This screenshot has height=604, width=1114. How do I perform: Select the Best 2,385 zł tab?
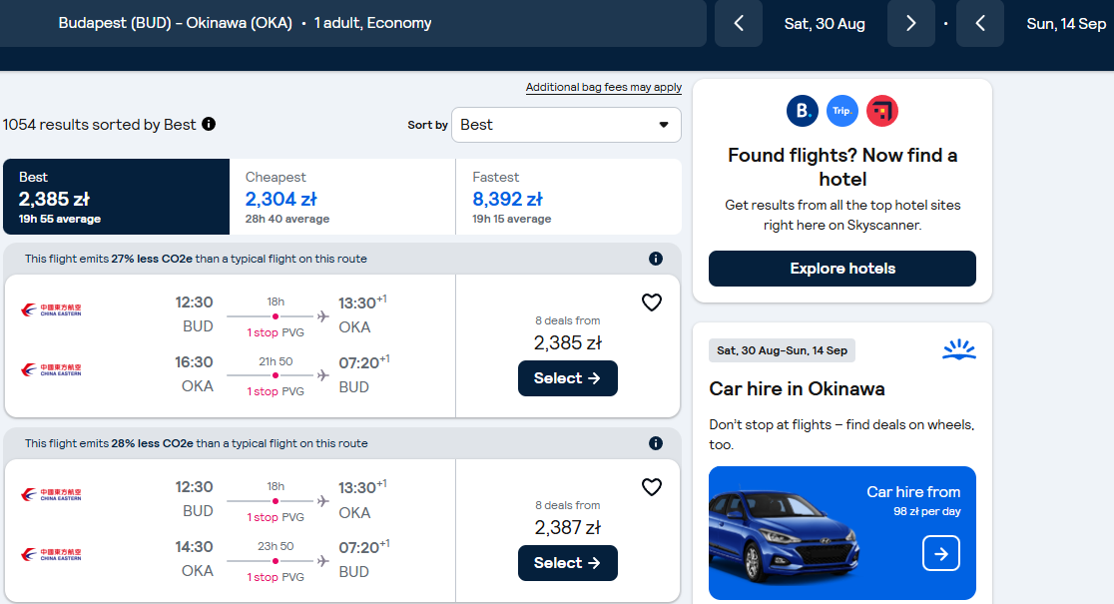pos(117,197)
